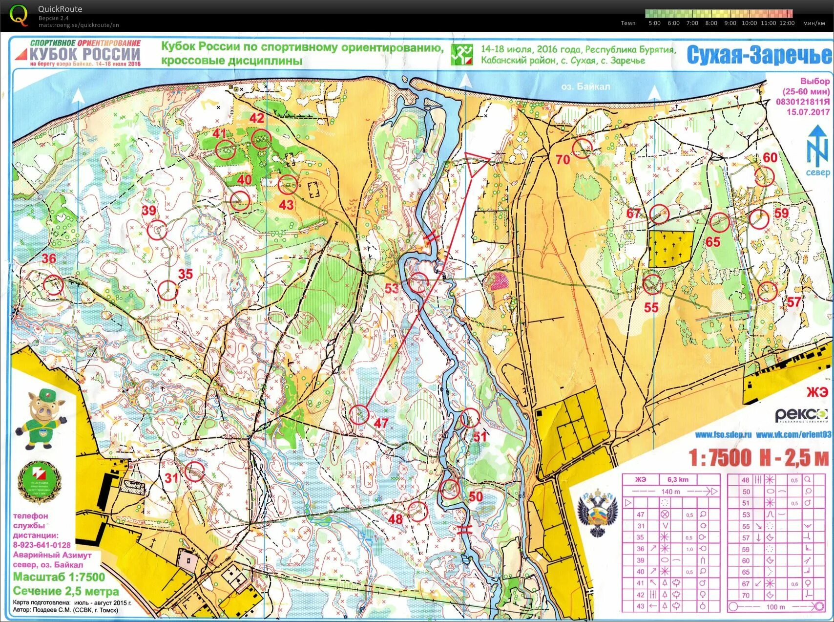Click control circle 39
This screenshot has height=622, width=834.
pyautogui.click(x=157, y=230)
